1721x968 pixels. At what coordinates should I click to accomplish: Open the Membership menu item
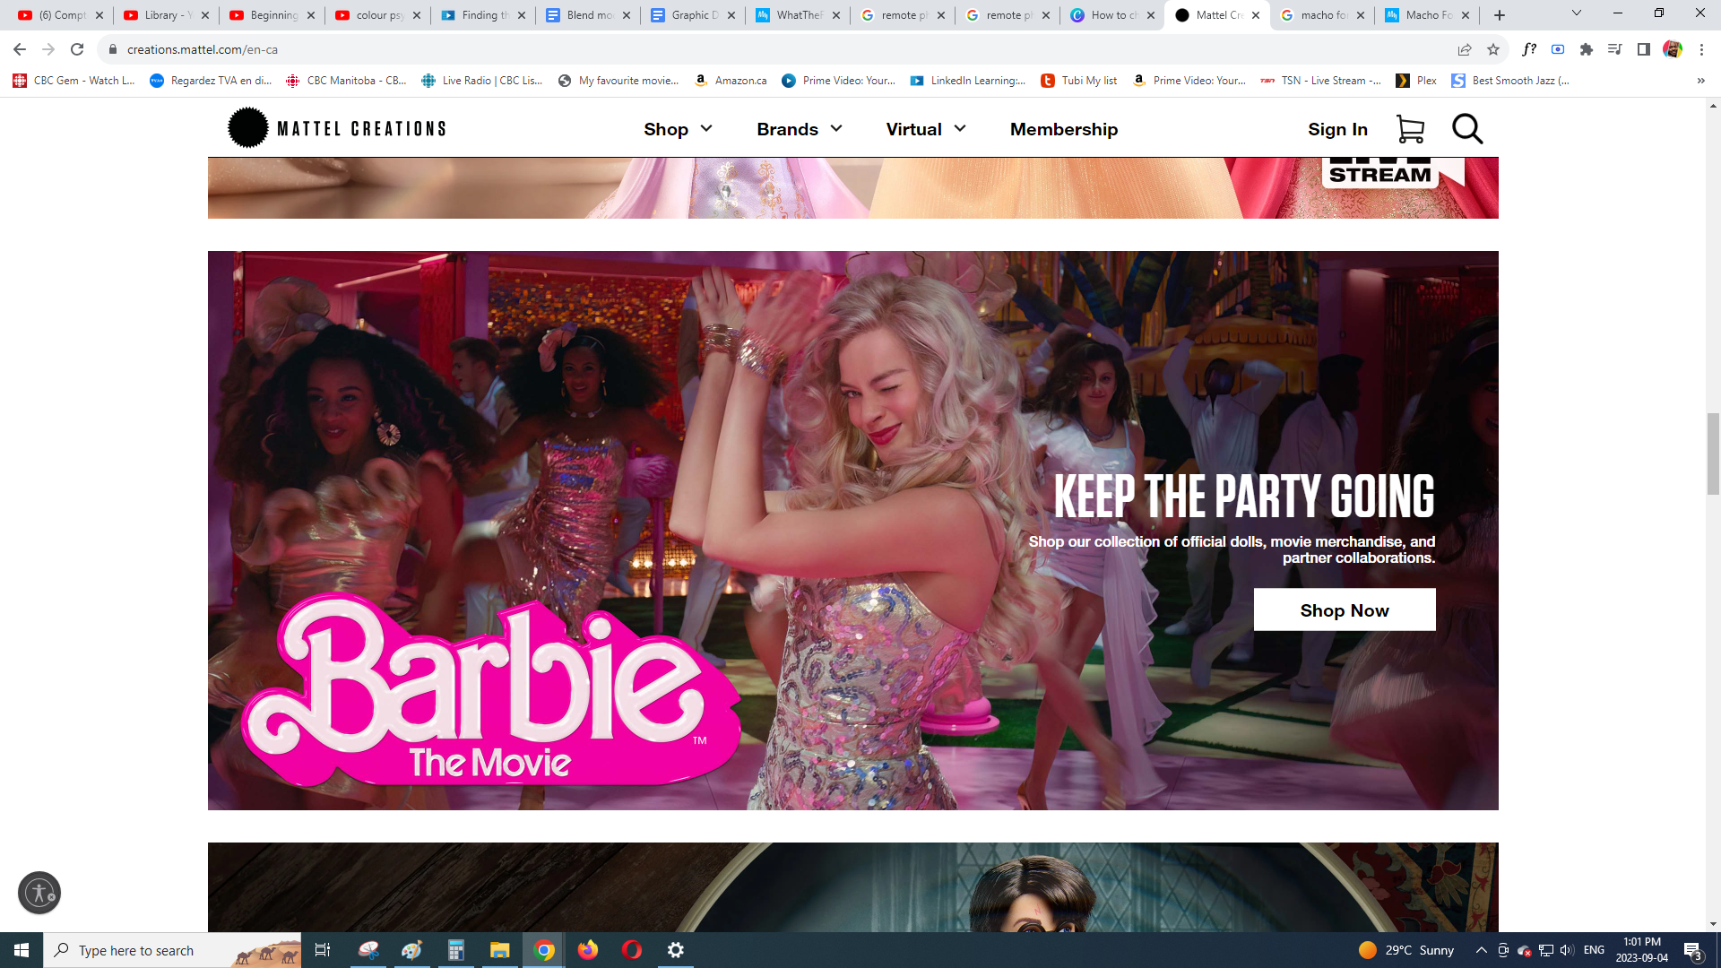[x=1064, y=129]
